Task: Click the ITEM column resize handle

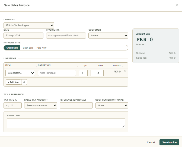Action: click(36, 66)
